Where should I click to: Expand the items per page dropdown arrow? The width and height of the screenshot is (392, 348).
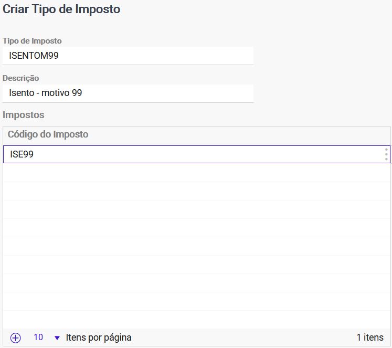57,338
